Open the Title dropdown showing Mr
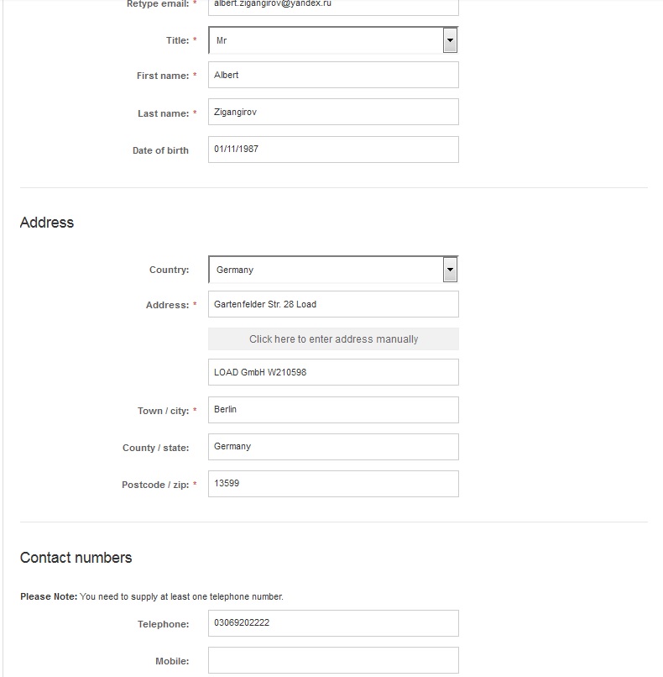 pyautogui.click(x=333, y=40)
